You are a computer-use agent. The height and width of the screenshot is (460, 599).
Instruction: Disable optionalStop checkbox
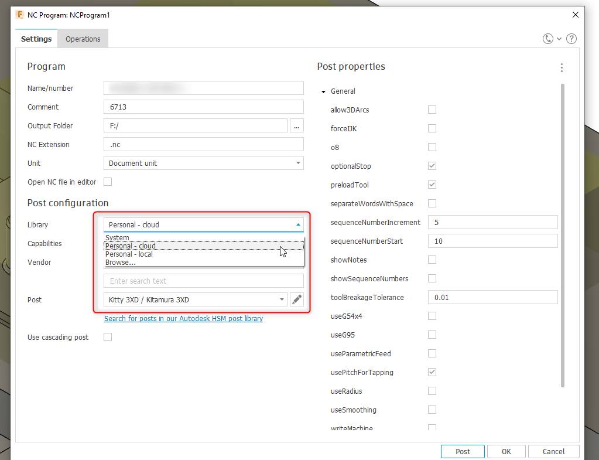432,166
